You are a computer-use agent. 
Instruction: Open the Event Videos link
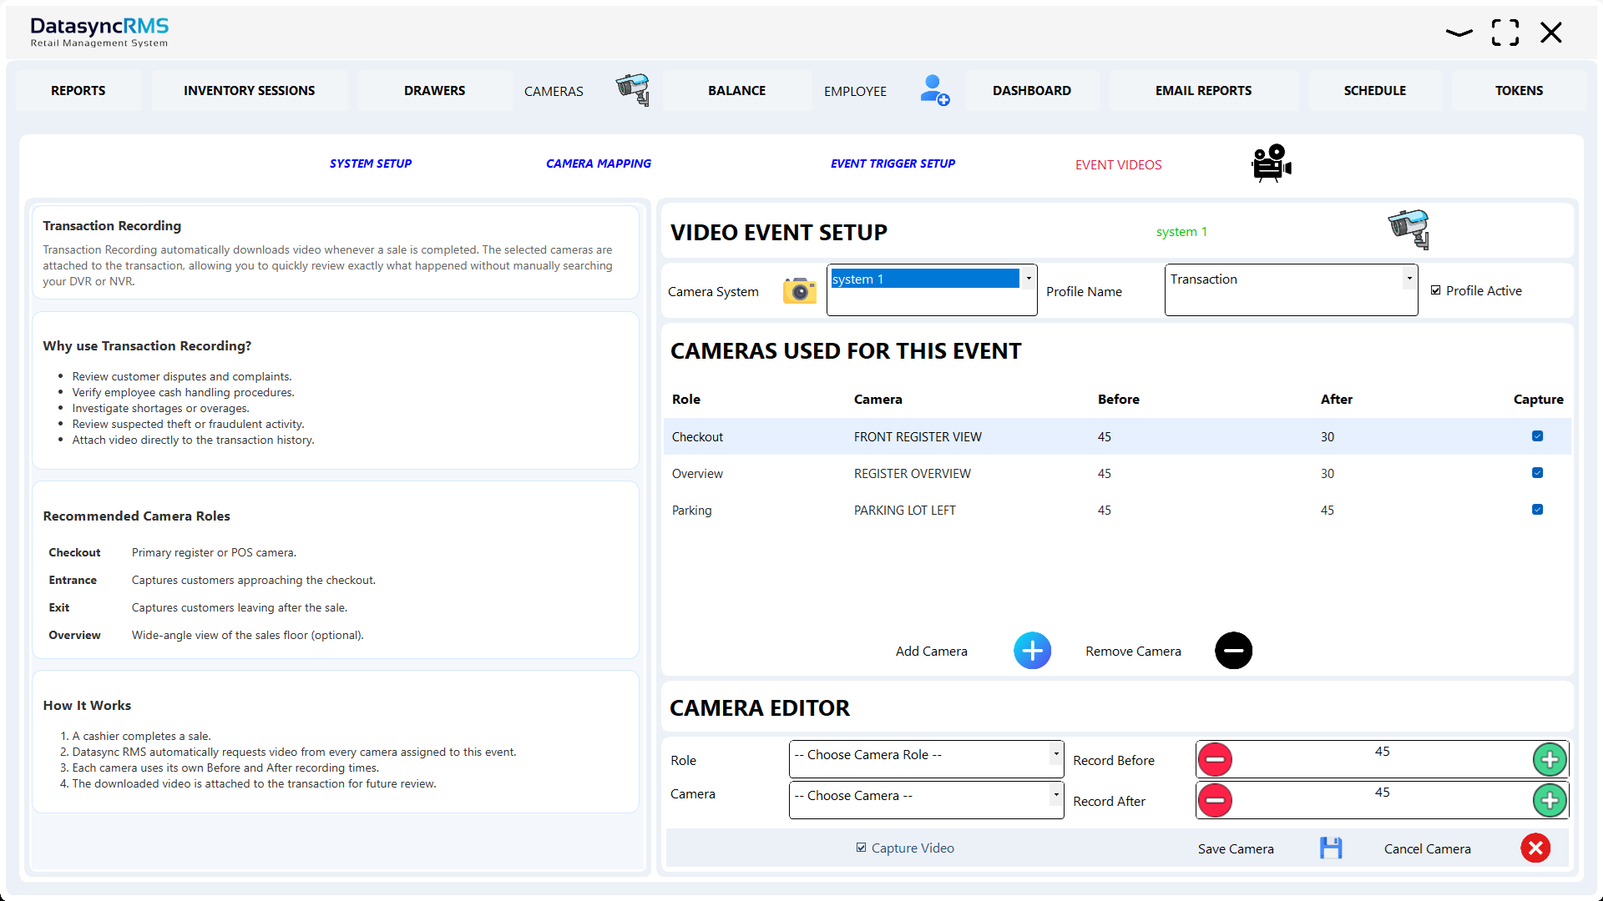1119,165
